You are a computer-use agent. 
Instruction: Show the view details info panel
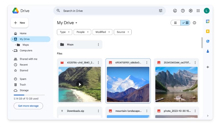195,23
